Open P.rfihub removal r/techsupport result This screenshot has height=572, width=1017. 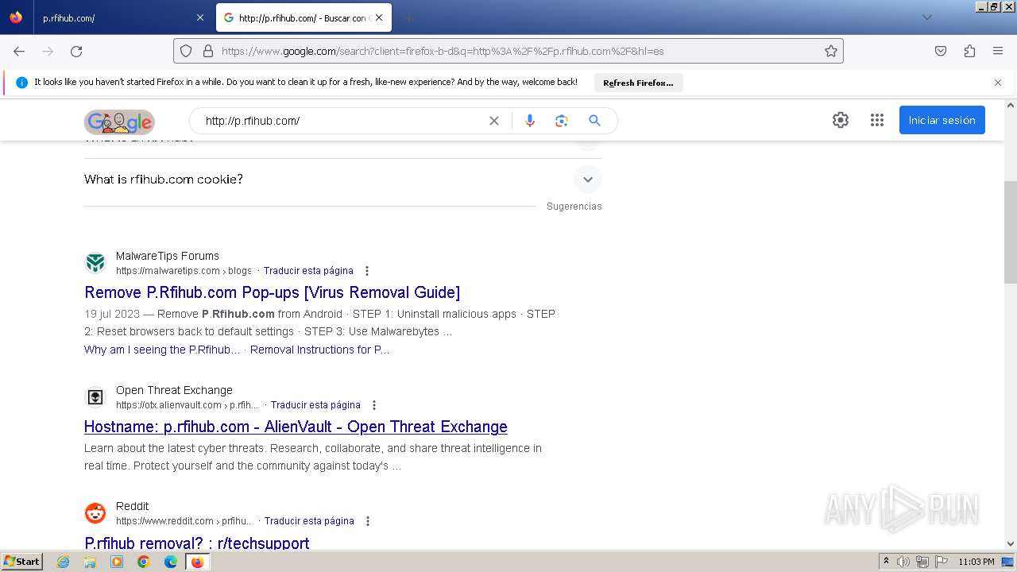coord(197,543)
